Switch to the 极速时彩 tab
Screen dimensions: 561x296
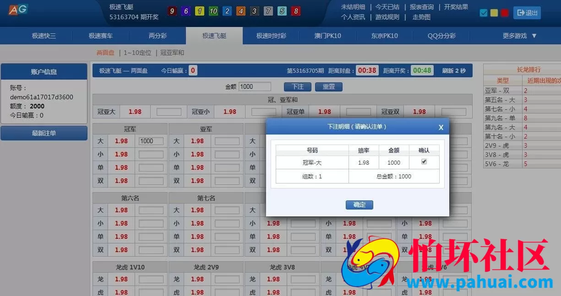271,35
